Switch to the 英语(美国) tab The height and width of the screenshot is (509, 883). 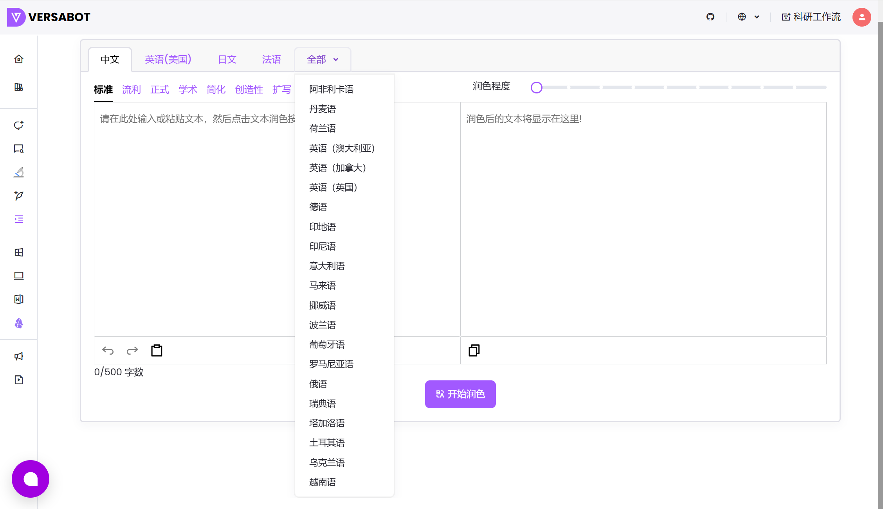click(x=168, y=59)
